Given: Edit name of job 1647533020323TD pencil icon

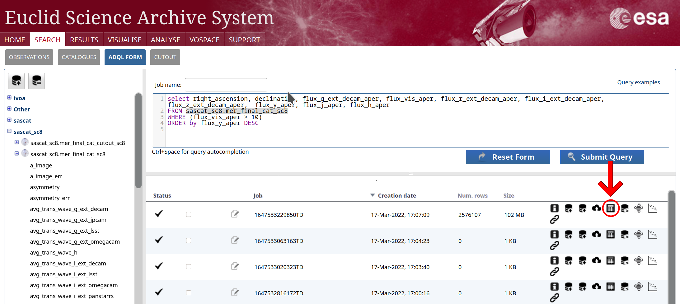Looking at the screenshot, I should 235,266.
